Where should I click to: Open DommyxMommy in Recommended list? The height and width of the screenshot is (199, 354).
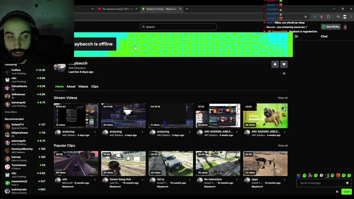click(25, 151)
